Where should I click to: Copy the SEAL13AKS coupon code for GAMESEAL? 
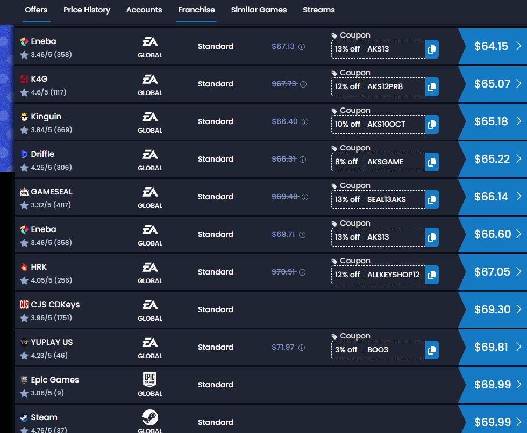pos(432,200)
